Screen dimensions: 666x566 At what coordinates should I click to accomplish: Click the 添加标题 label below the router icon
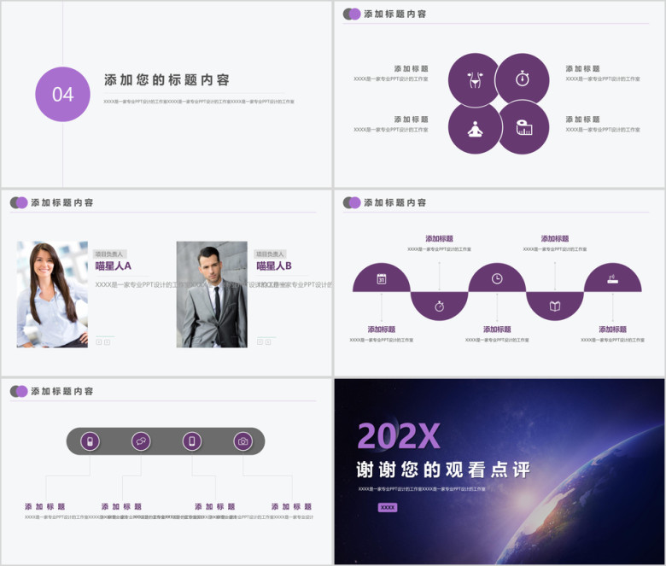[x=612, y=329]
